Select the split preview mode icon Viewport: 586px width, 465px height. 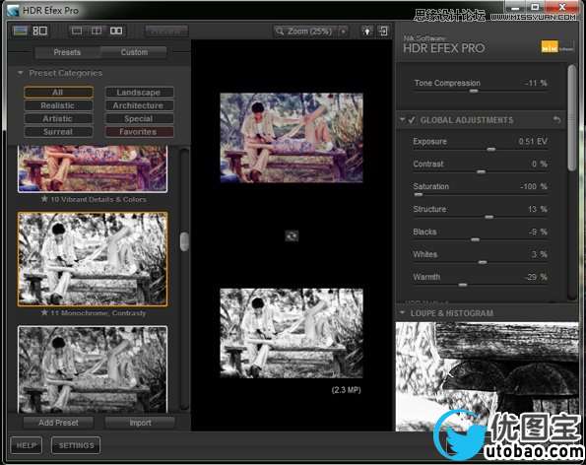point(97,31)
